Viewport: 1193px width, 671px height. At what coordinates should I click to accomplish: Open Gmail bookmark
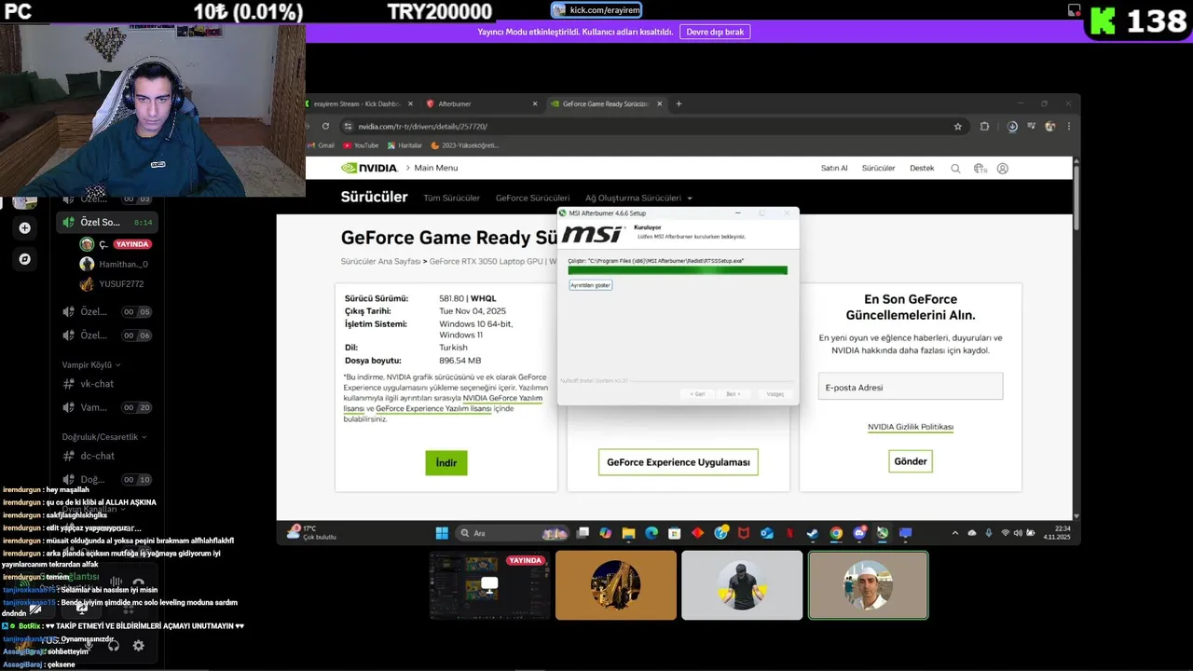(x=321, y=145)
